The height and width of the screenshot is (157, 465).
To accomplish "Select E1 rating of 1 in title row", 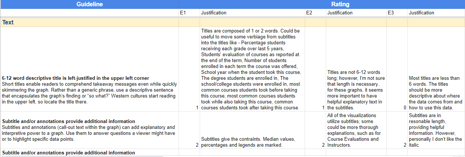I will point(189,107).
